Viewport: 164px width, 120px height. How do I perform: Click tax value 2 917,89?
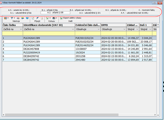click(146, 60)
